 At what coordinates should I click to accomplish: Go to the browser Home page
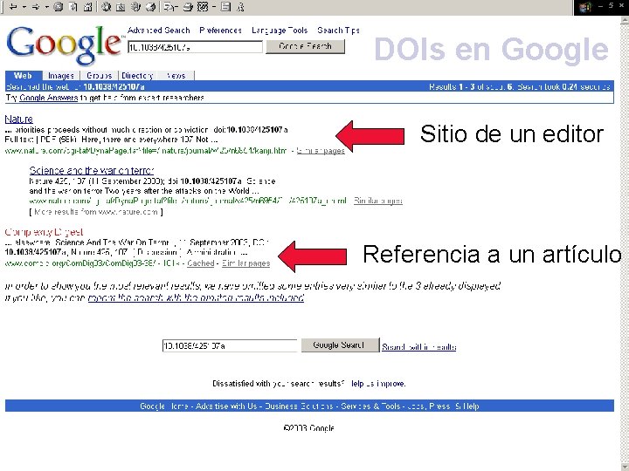click(88, 6)
